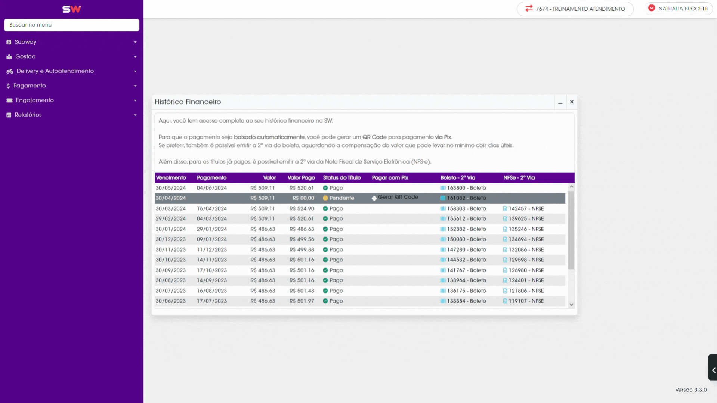Viewport: 717px width, 403px height.
Task: Click the Status do Título column header
Action: [342, 178]
